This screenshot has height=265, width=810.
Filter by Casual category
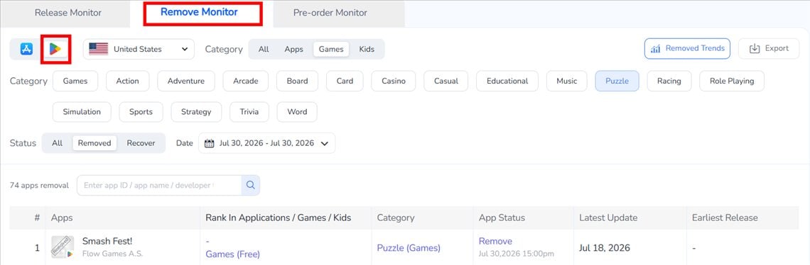445,81
